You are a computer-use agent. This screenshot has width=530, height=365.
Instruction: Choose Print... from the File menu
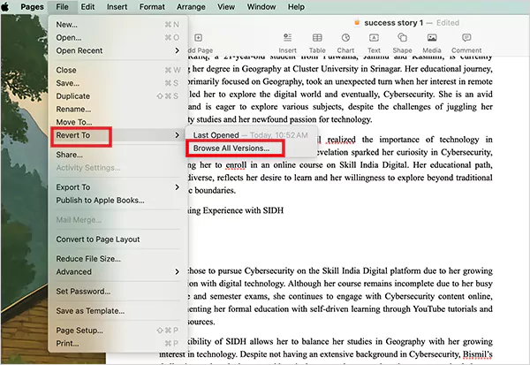point(117,344)
